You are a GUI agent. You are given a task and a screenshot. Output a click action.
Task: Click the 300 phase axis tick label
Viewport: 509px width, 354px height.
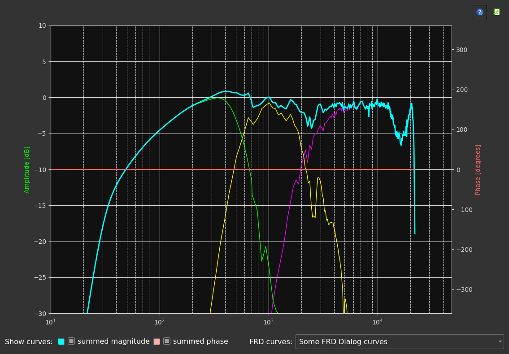pyautogui.click(x=461, y=50)
